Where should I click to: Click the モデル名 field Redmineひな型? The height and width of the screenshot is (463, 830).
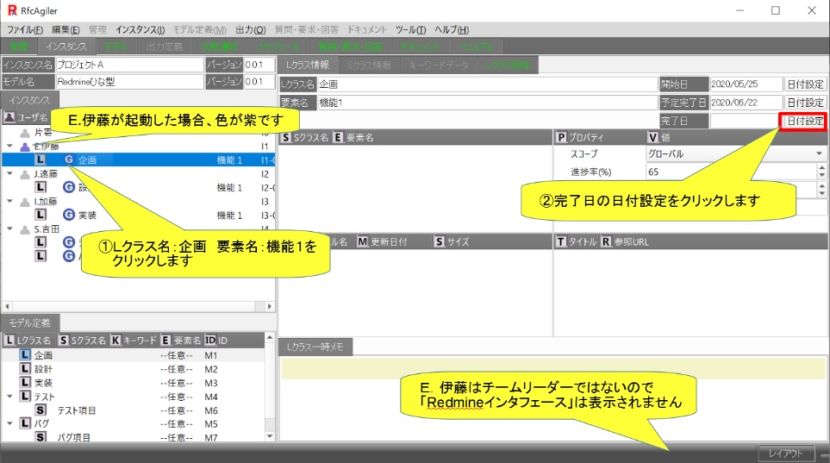coord(129,82)
